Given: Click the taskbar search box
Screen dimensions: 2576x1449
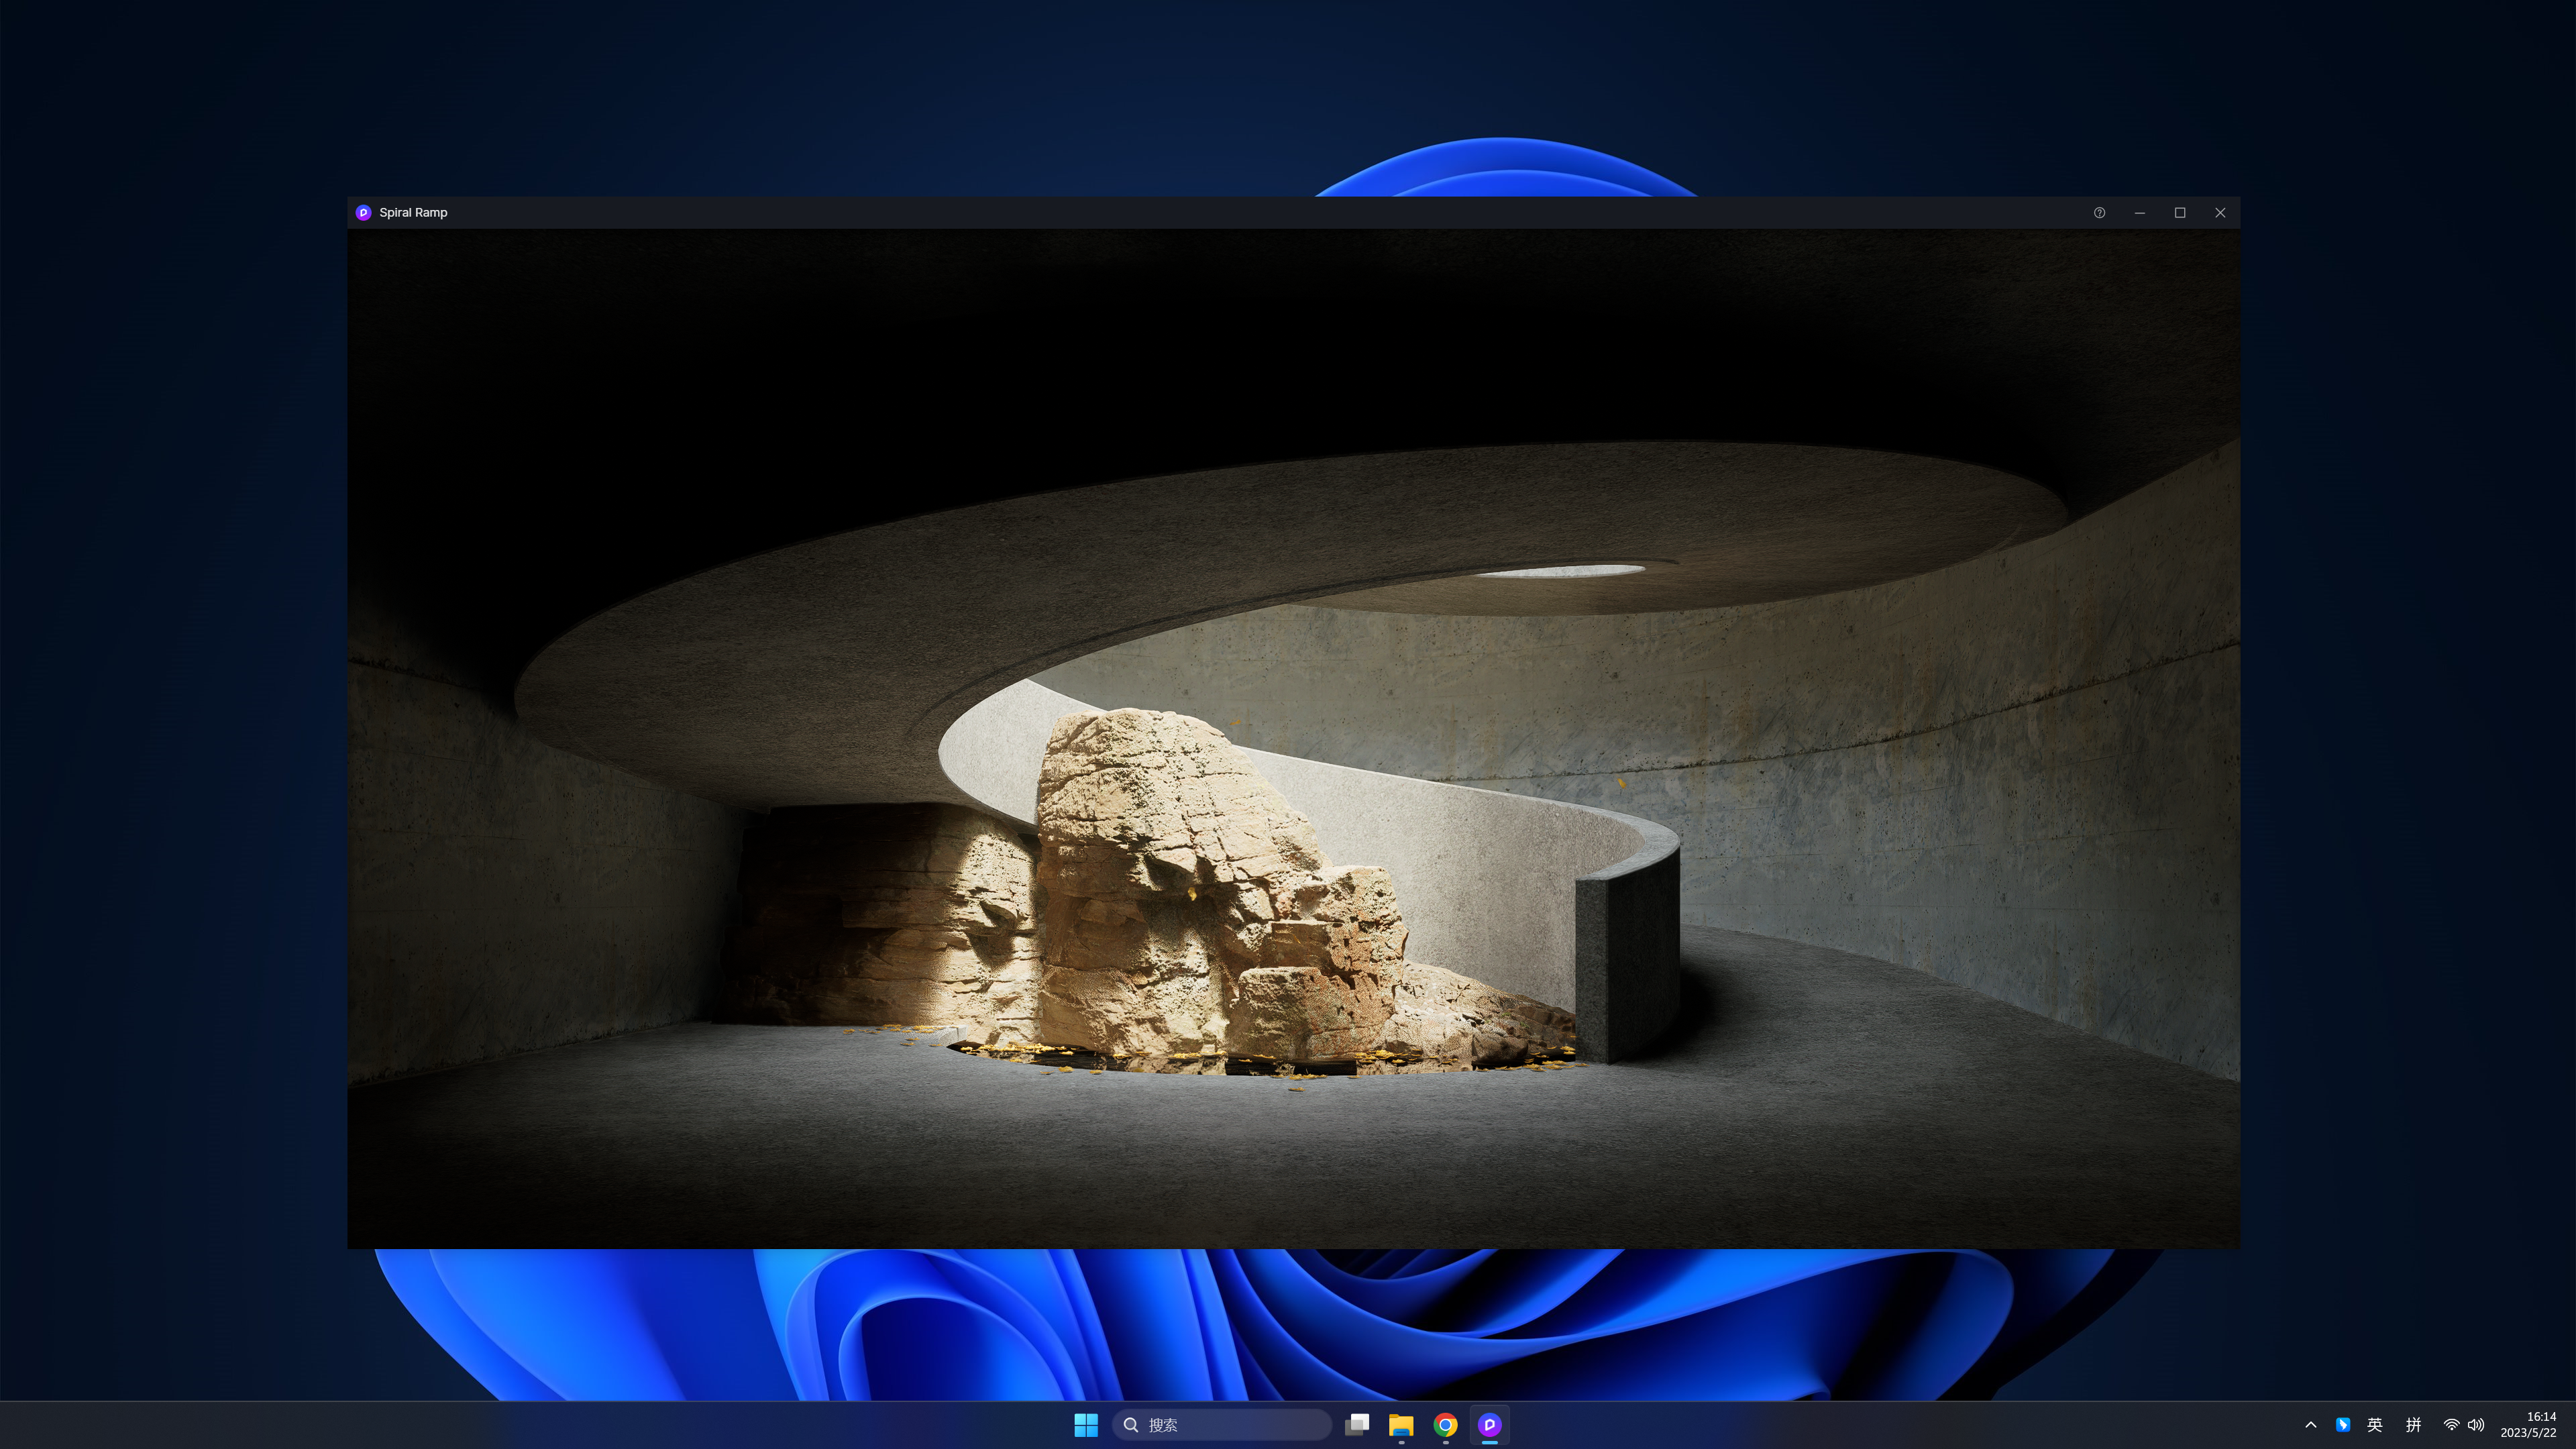Looking at the screenshot, I should click(x=1222, y=1425).
